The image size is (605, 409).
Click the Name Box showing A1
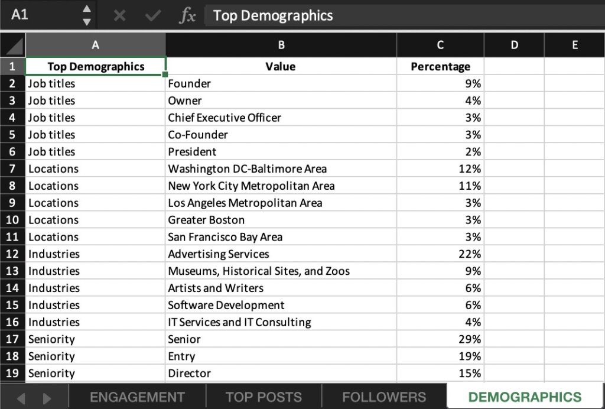pyautogui.click(x=35, y=16)
